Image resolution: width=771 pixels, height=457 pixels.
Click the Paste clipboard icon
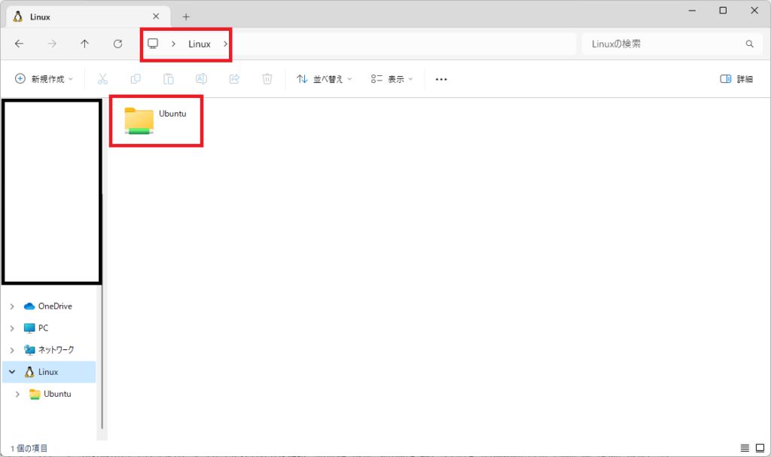(x=168, y=79)
